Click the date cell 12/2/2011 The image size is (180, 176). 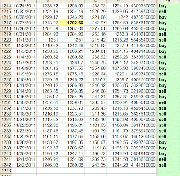point(24,165)
